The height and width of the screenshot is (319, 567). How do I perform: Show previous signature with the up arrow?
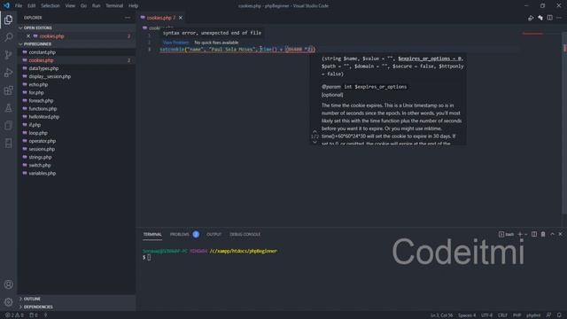(x=315, y=131)
